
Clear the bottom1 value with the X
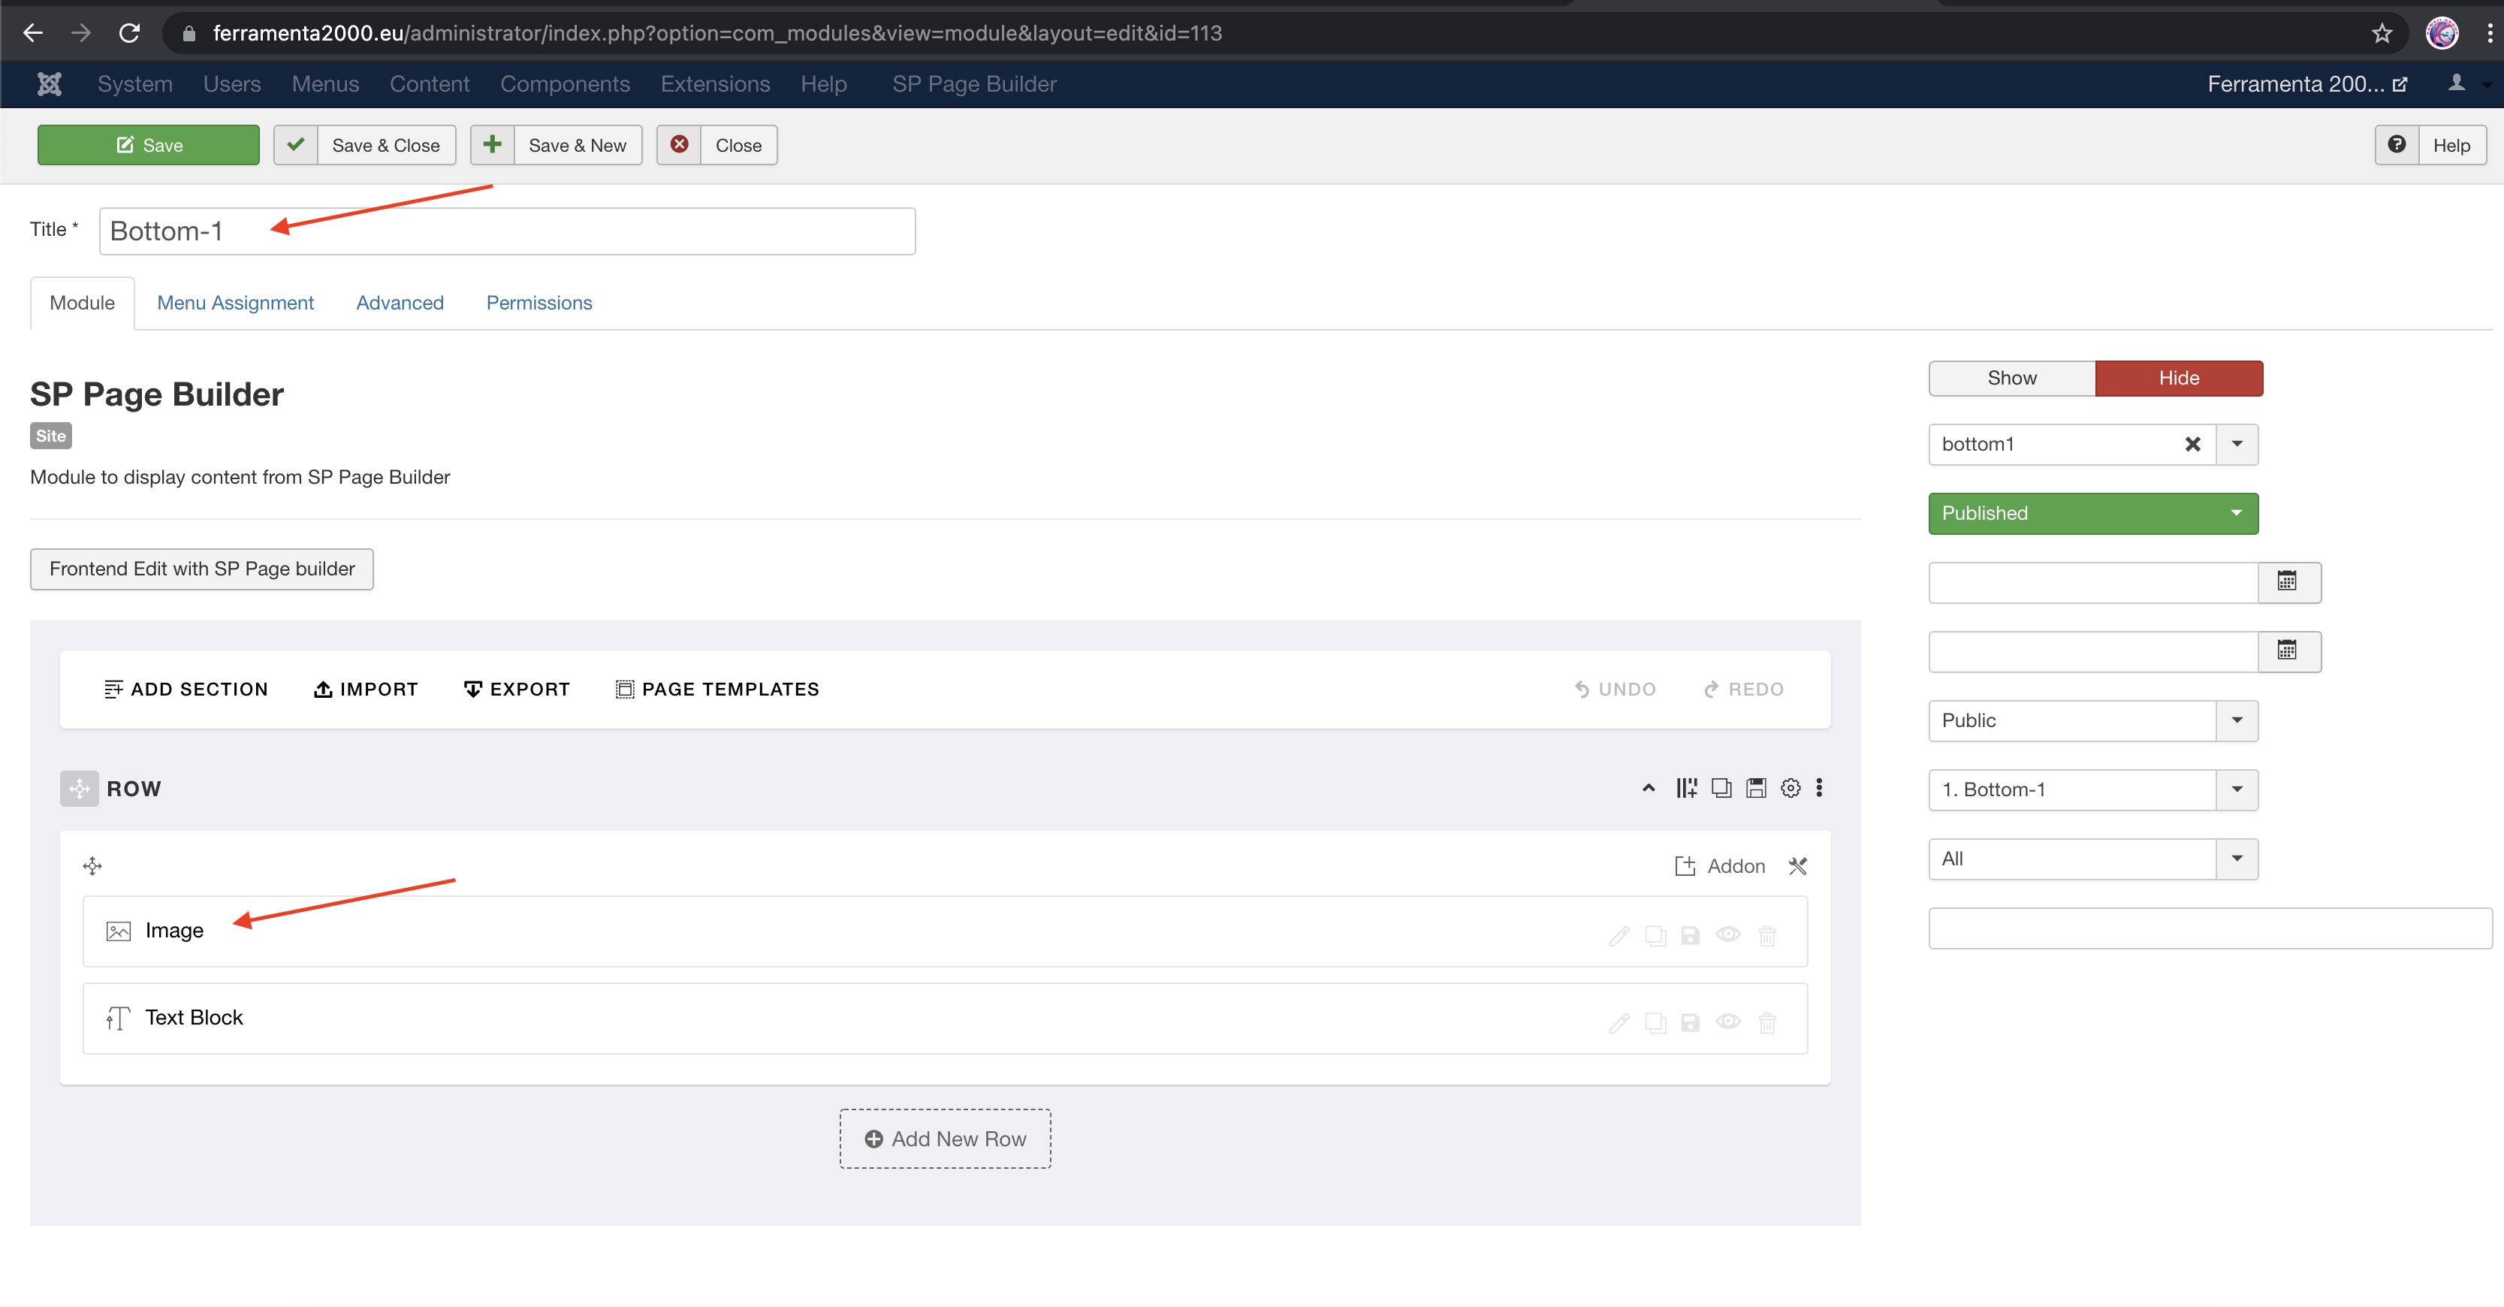(2194, 445)
